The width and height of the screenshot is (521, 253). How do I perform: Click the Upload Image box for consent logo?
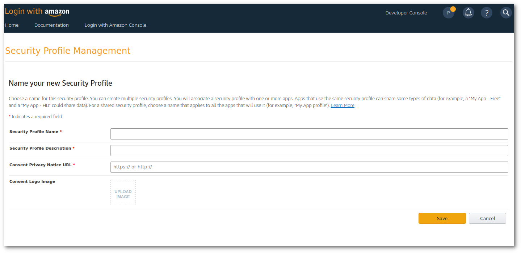pyautogui.click(x=123, y=193)
